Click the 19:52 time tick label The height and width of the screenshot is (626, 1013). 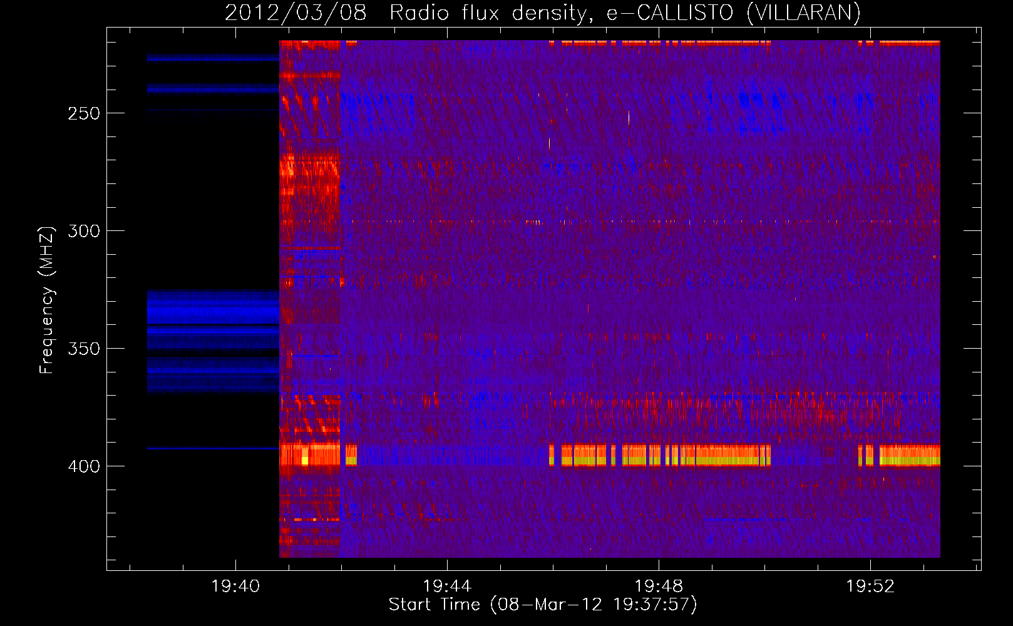[870, 586]
